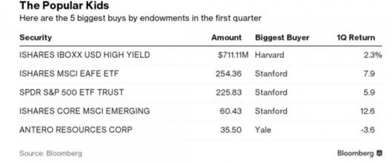Click the $711.11M amount value
This screenshot has height=163, width=392.
(x=233, y=55)
